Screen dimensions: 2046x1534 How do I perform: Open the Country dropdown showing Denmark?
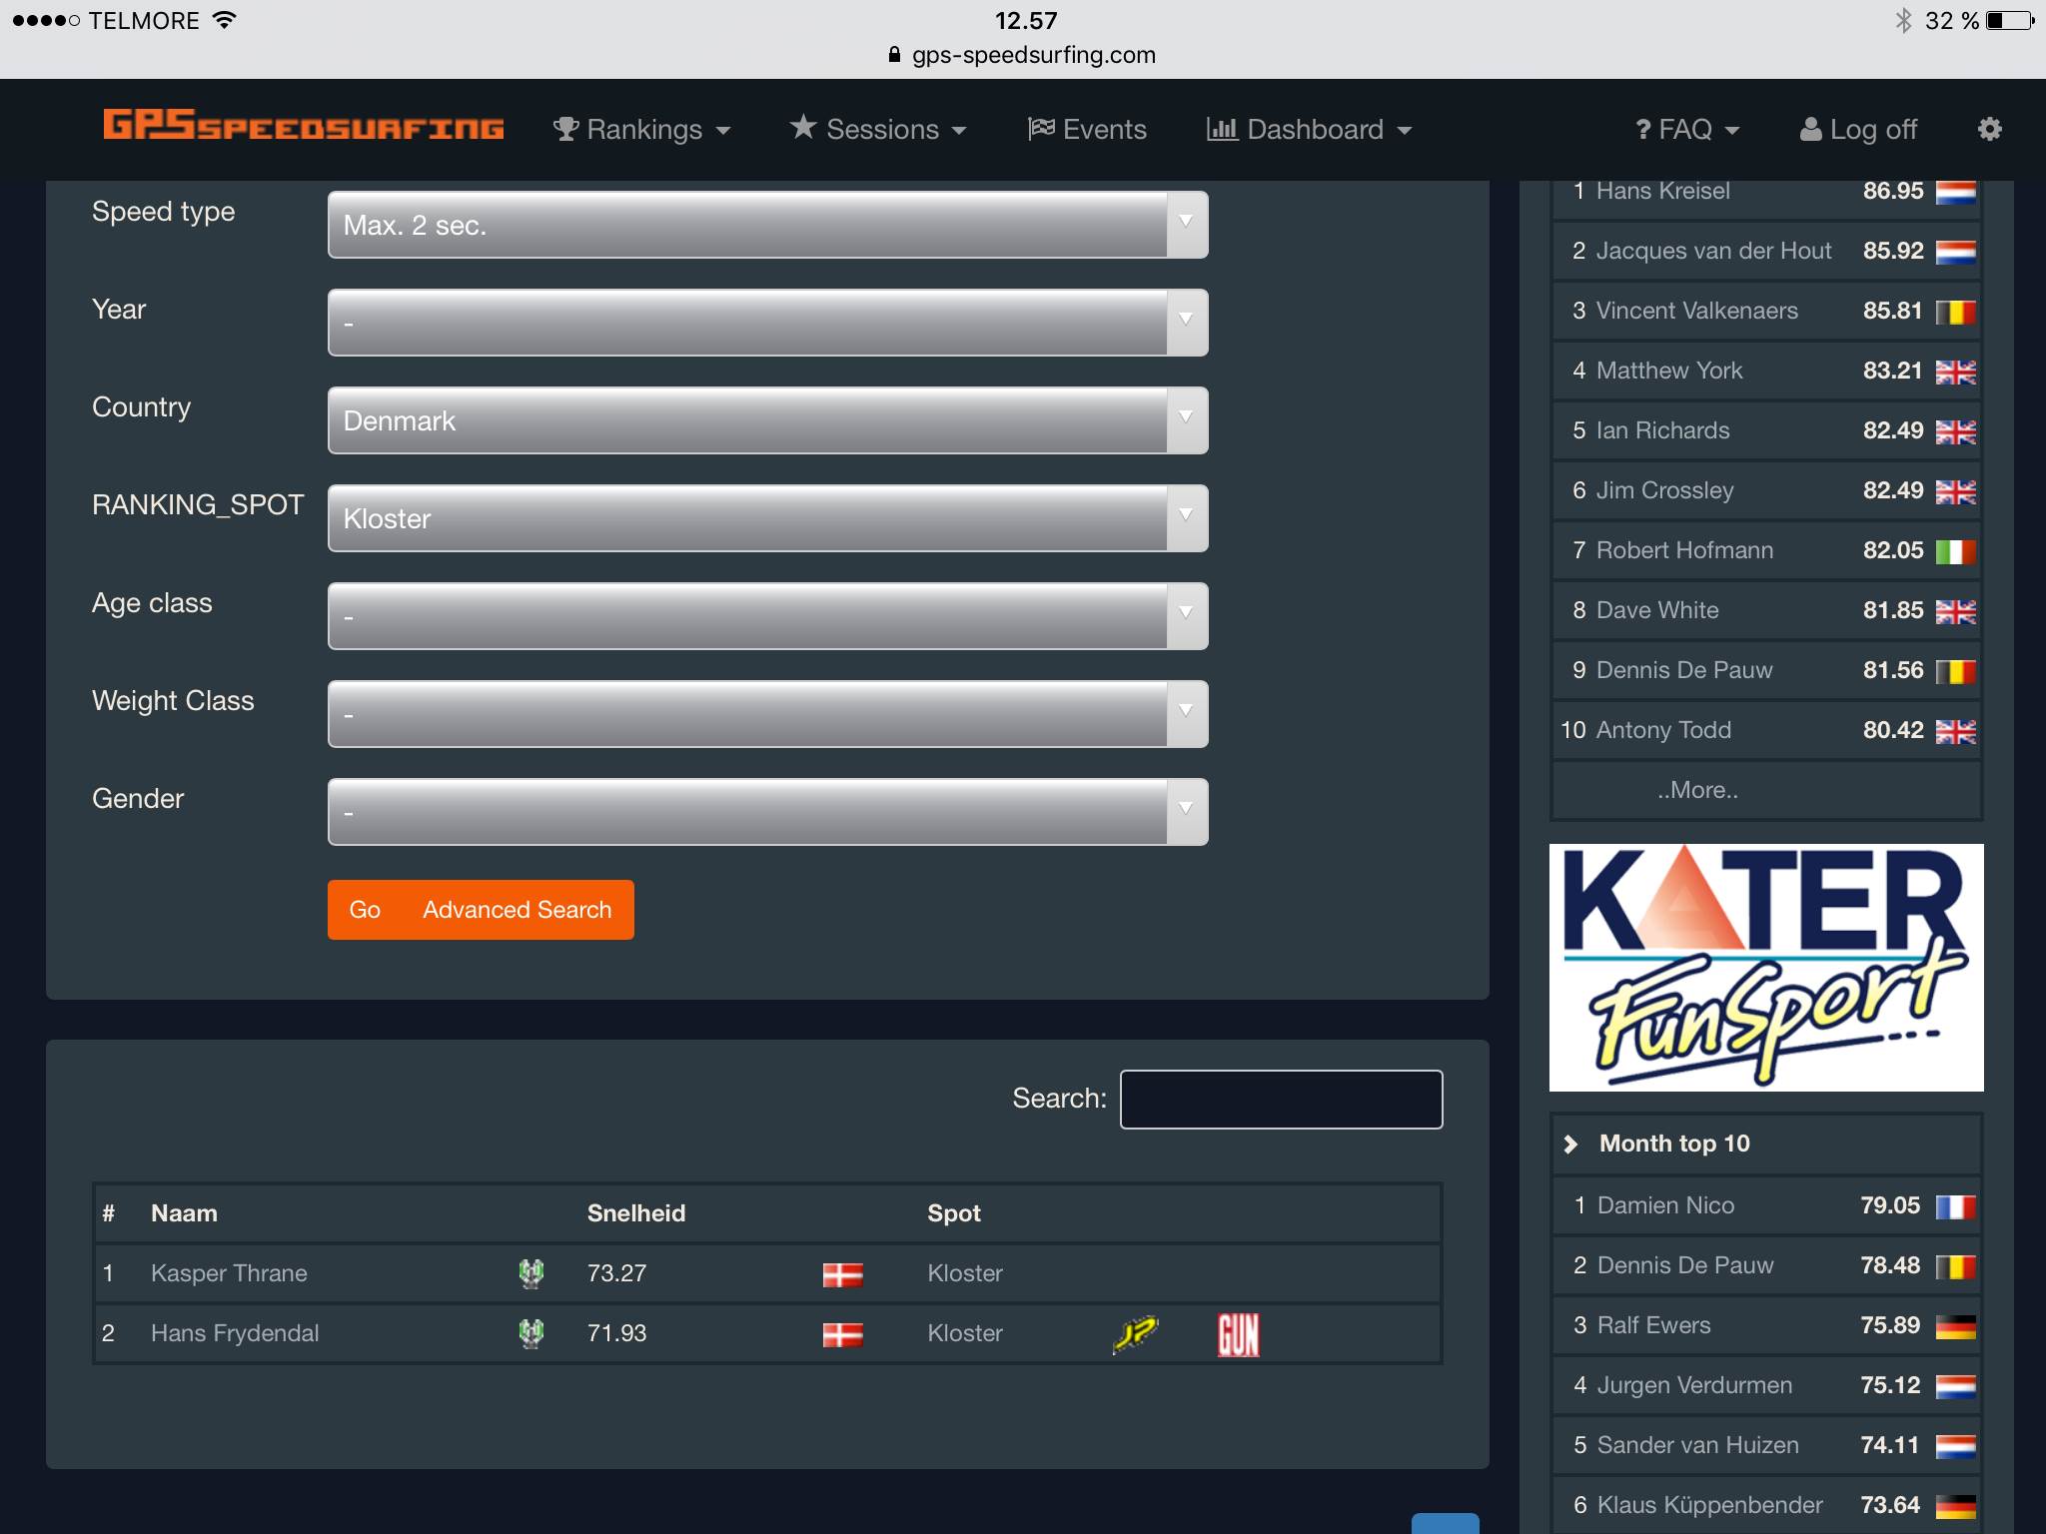click(x=767, y=420)
